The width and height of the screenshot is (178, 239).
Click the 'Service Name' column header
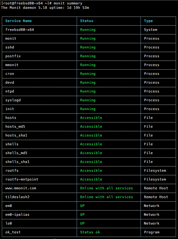(x=19, y=21)
